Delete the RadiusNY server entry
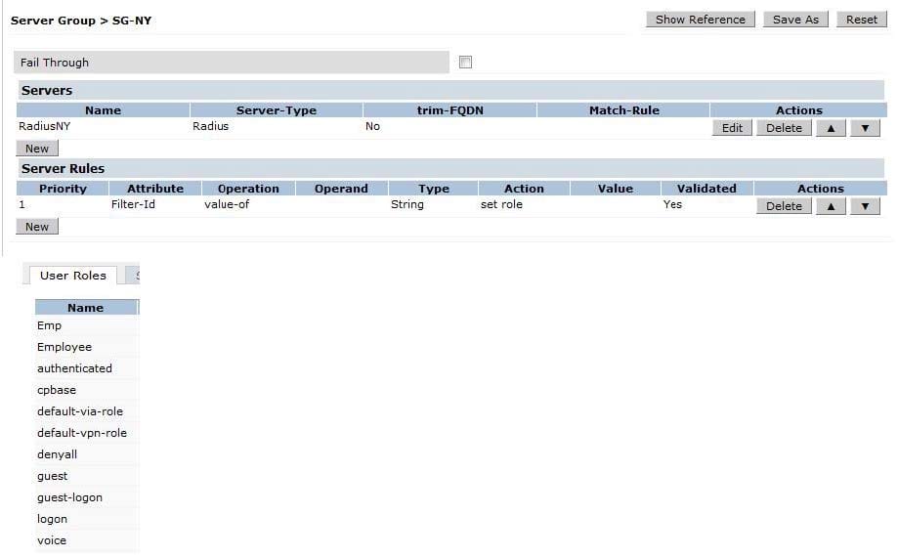This screenshot has height=558, width=898. pyautogui.click(x=784, y=128)
